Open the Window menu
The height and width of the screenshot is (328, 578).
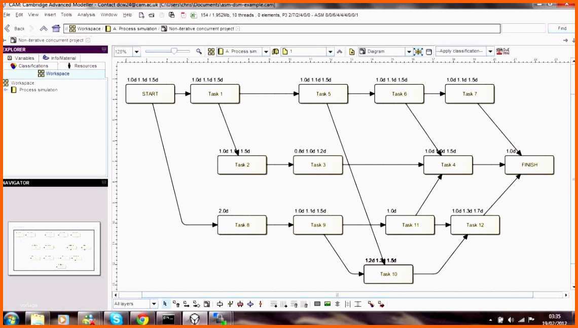pos(109,15)
